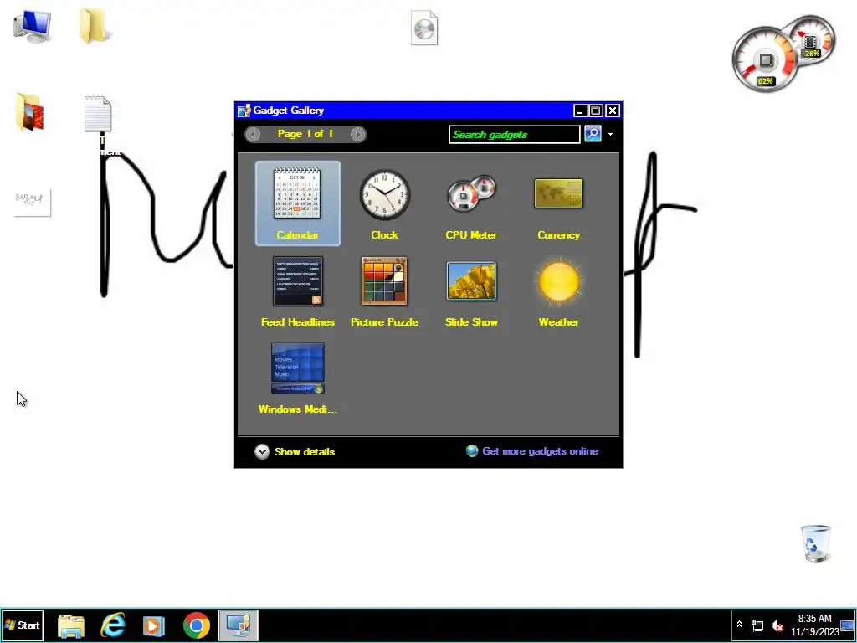Close the Gadget Gallery window
The image size is (857, 643).
(612, 111)
